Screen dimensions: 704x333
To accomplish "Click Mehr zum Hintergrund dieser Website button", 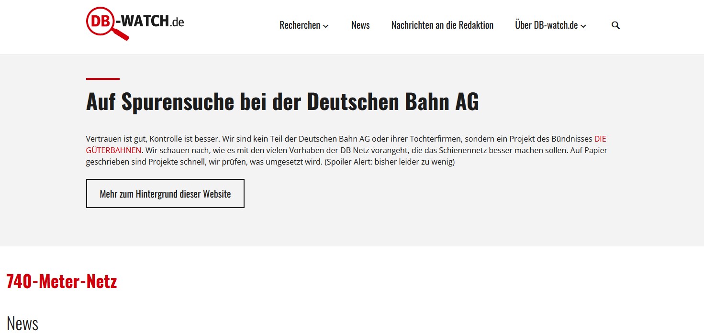I will pos(165,194).
